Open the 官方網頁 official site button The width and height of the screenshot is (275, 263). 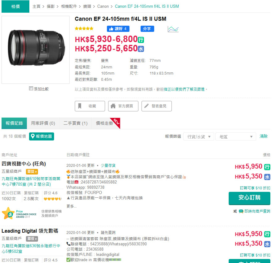click(123, 106)
